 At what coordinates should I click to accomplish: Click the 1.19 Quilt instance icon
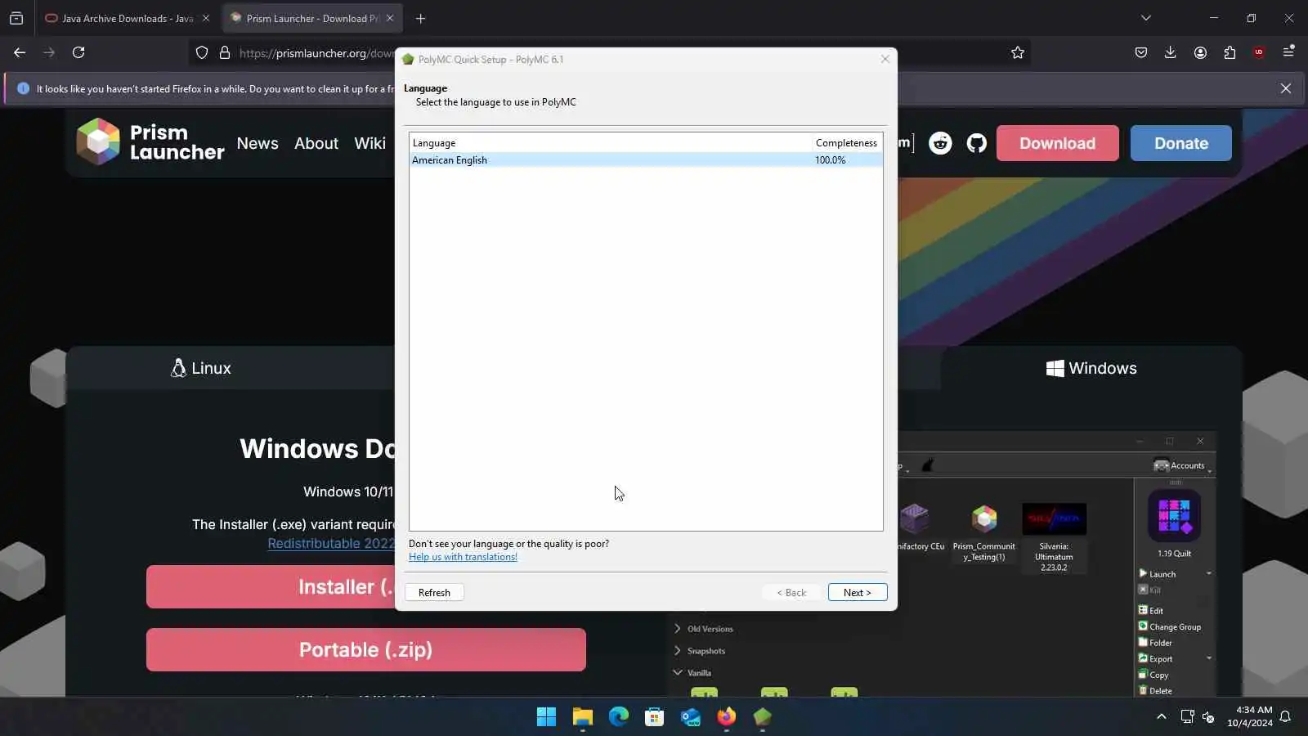click(x=1174, y=517)
